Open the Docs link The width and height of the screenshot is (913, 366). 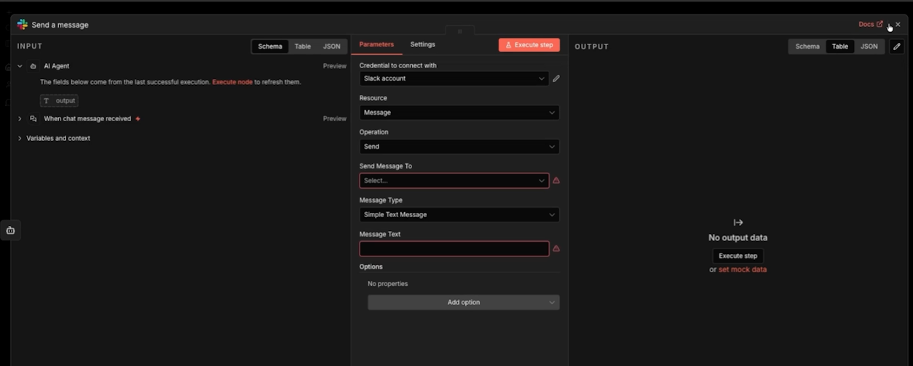click(870, 24)
